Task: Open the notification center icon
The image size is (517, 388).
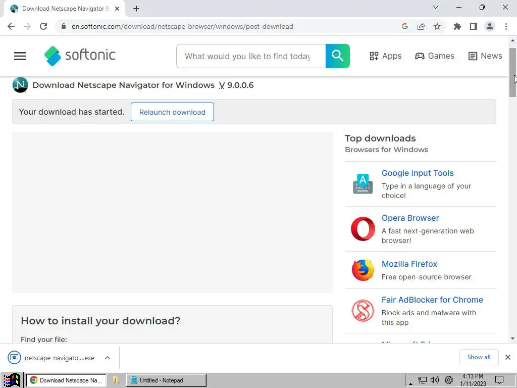Action: point(499,380)
